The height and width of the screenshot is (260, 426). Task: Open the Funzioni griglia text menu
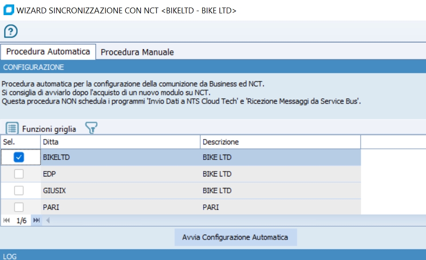tap(49, 129)
